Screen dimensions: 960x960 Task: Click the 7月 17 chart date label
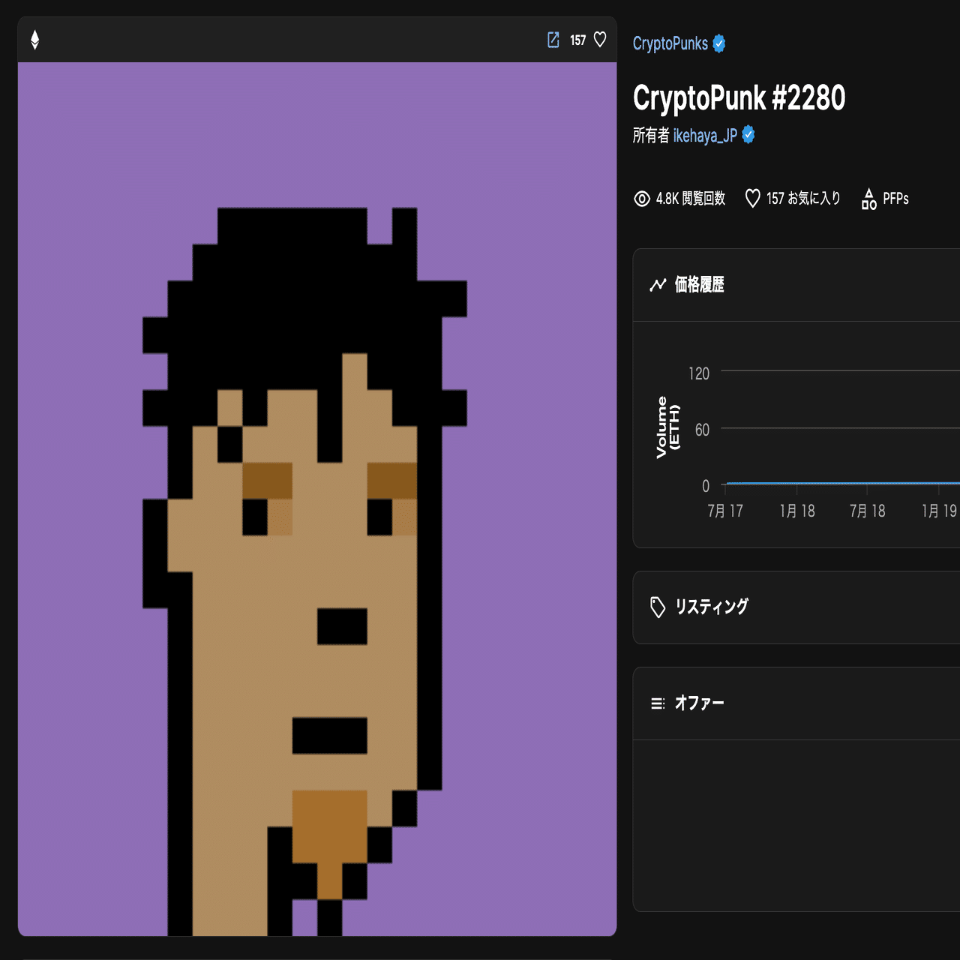pos(725,511)
